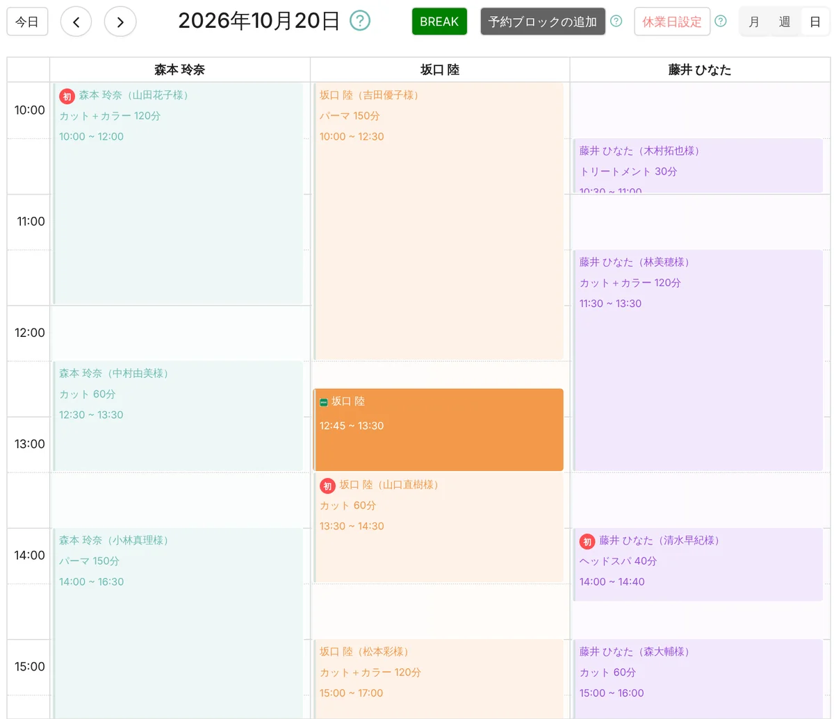834x719 pixels.
Task: Open 中村由美様 カット 12:30 booking
Action: pos(178,415)
